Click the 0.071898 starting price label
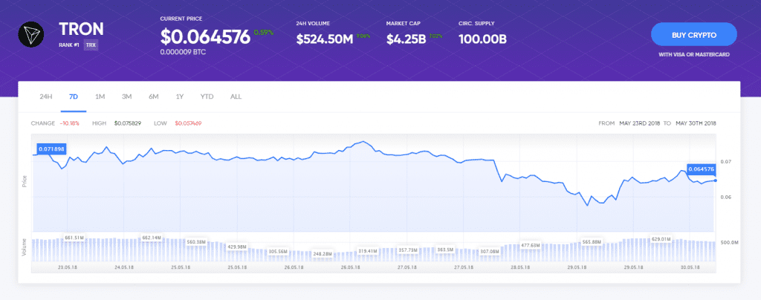Image resolution: width=761 pixels, height=300 pixels. (x=51, y=149)
